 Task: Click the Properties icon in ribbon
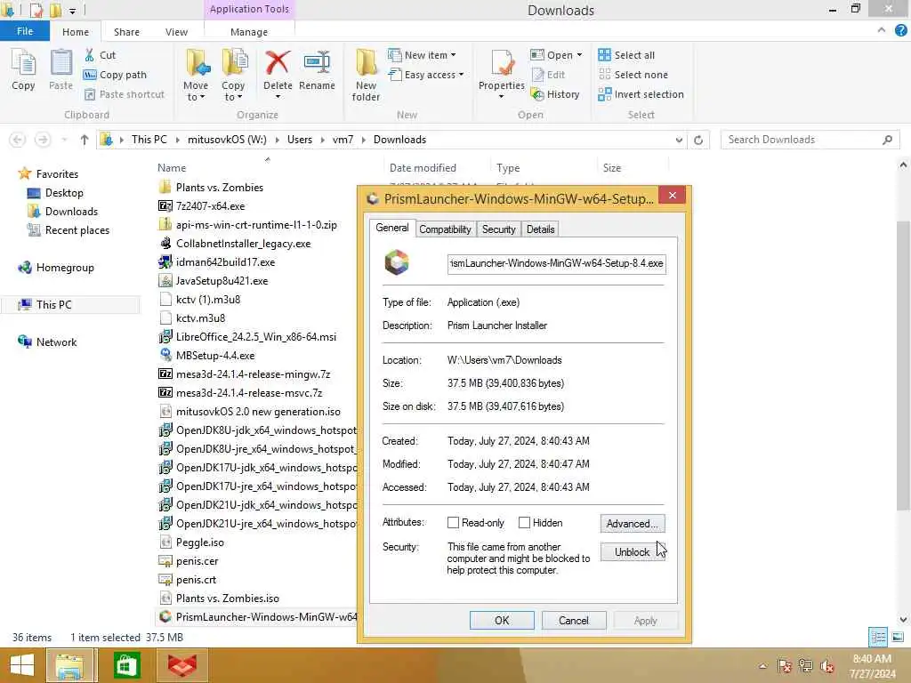pos(502,63)
